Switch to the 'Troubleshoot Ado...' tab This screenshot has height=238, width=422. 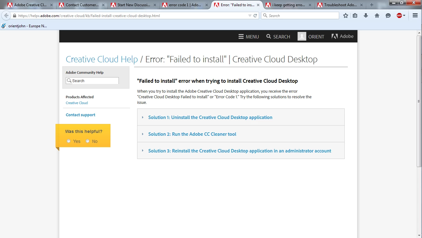pyautogui.click(x=340, y=5)
